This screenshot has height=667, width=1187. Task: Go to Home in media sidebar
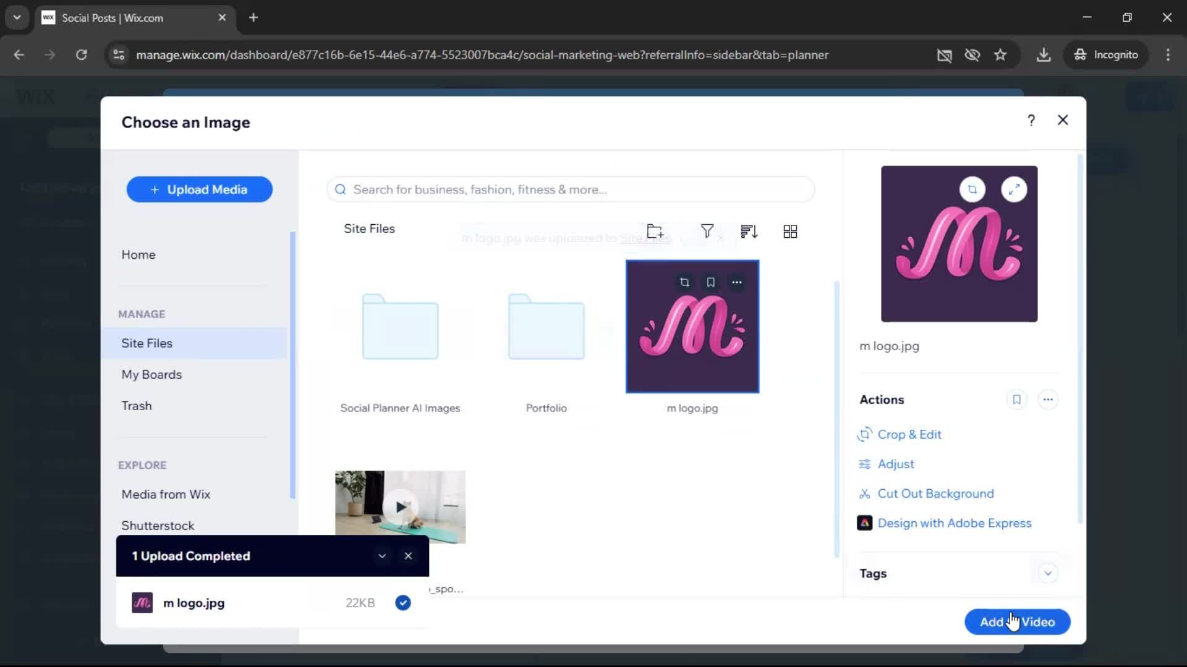pyautogui.click(x=138, y=255)
